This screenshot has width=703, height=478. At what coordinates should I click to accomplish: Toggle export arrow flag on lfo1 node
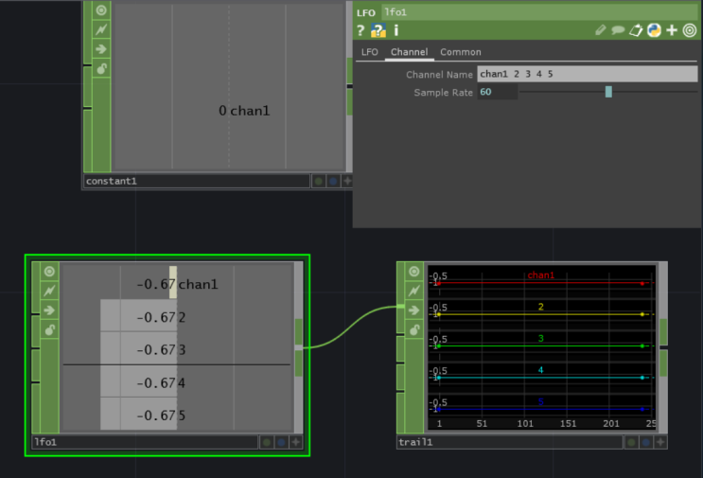(49, 310)
